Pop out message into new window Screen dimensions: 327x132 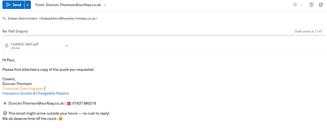(321, 5)
